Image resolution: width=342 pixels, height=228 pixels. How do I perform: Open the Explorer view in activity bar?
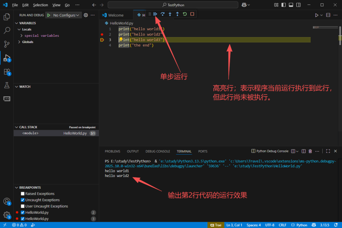point(7,17)
